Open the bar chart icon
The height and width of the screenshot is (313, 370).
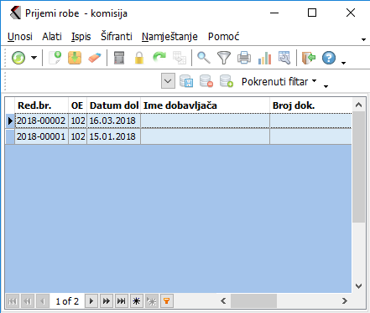tap(264, 58)
